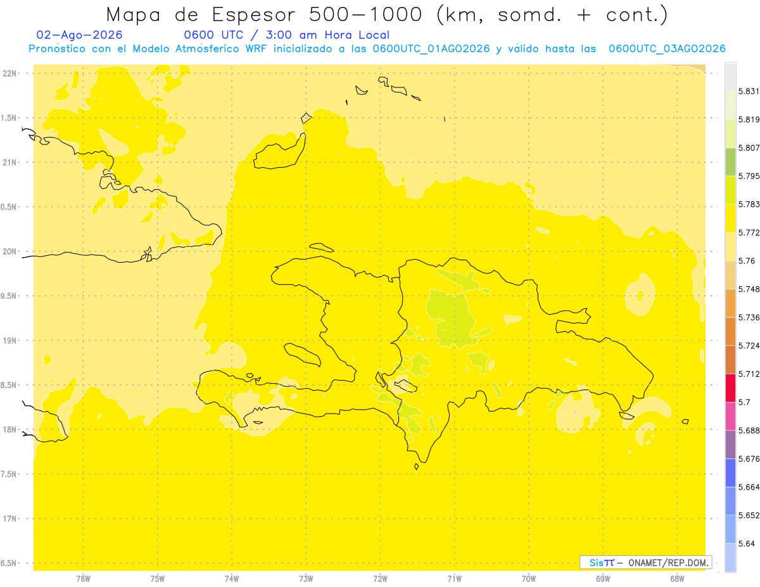Click the latitude label '7.5N'
This screenshot has width=760, height=587.
(9, 474)
